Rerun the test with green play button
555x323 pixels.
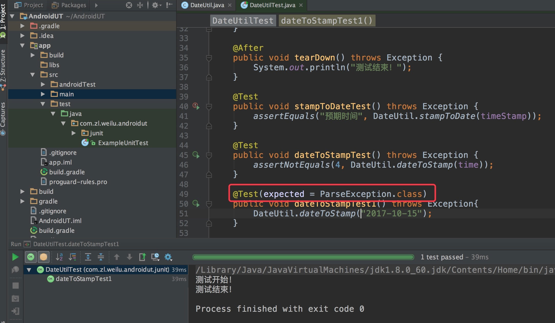pyautogui.click(x=15, y=257)
